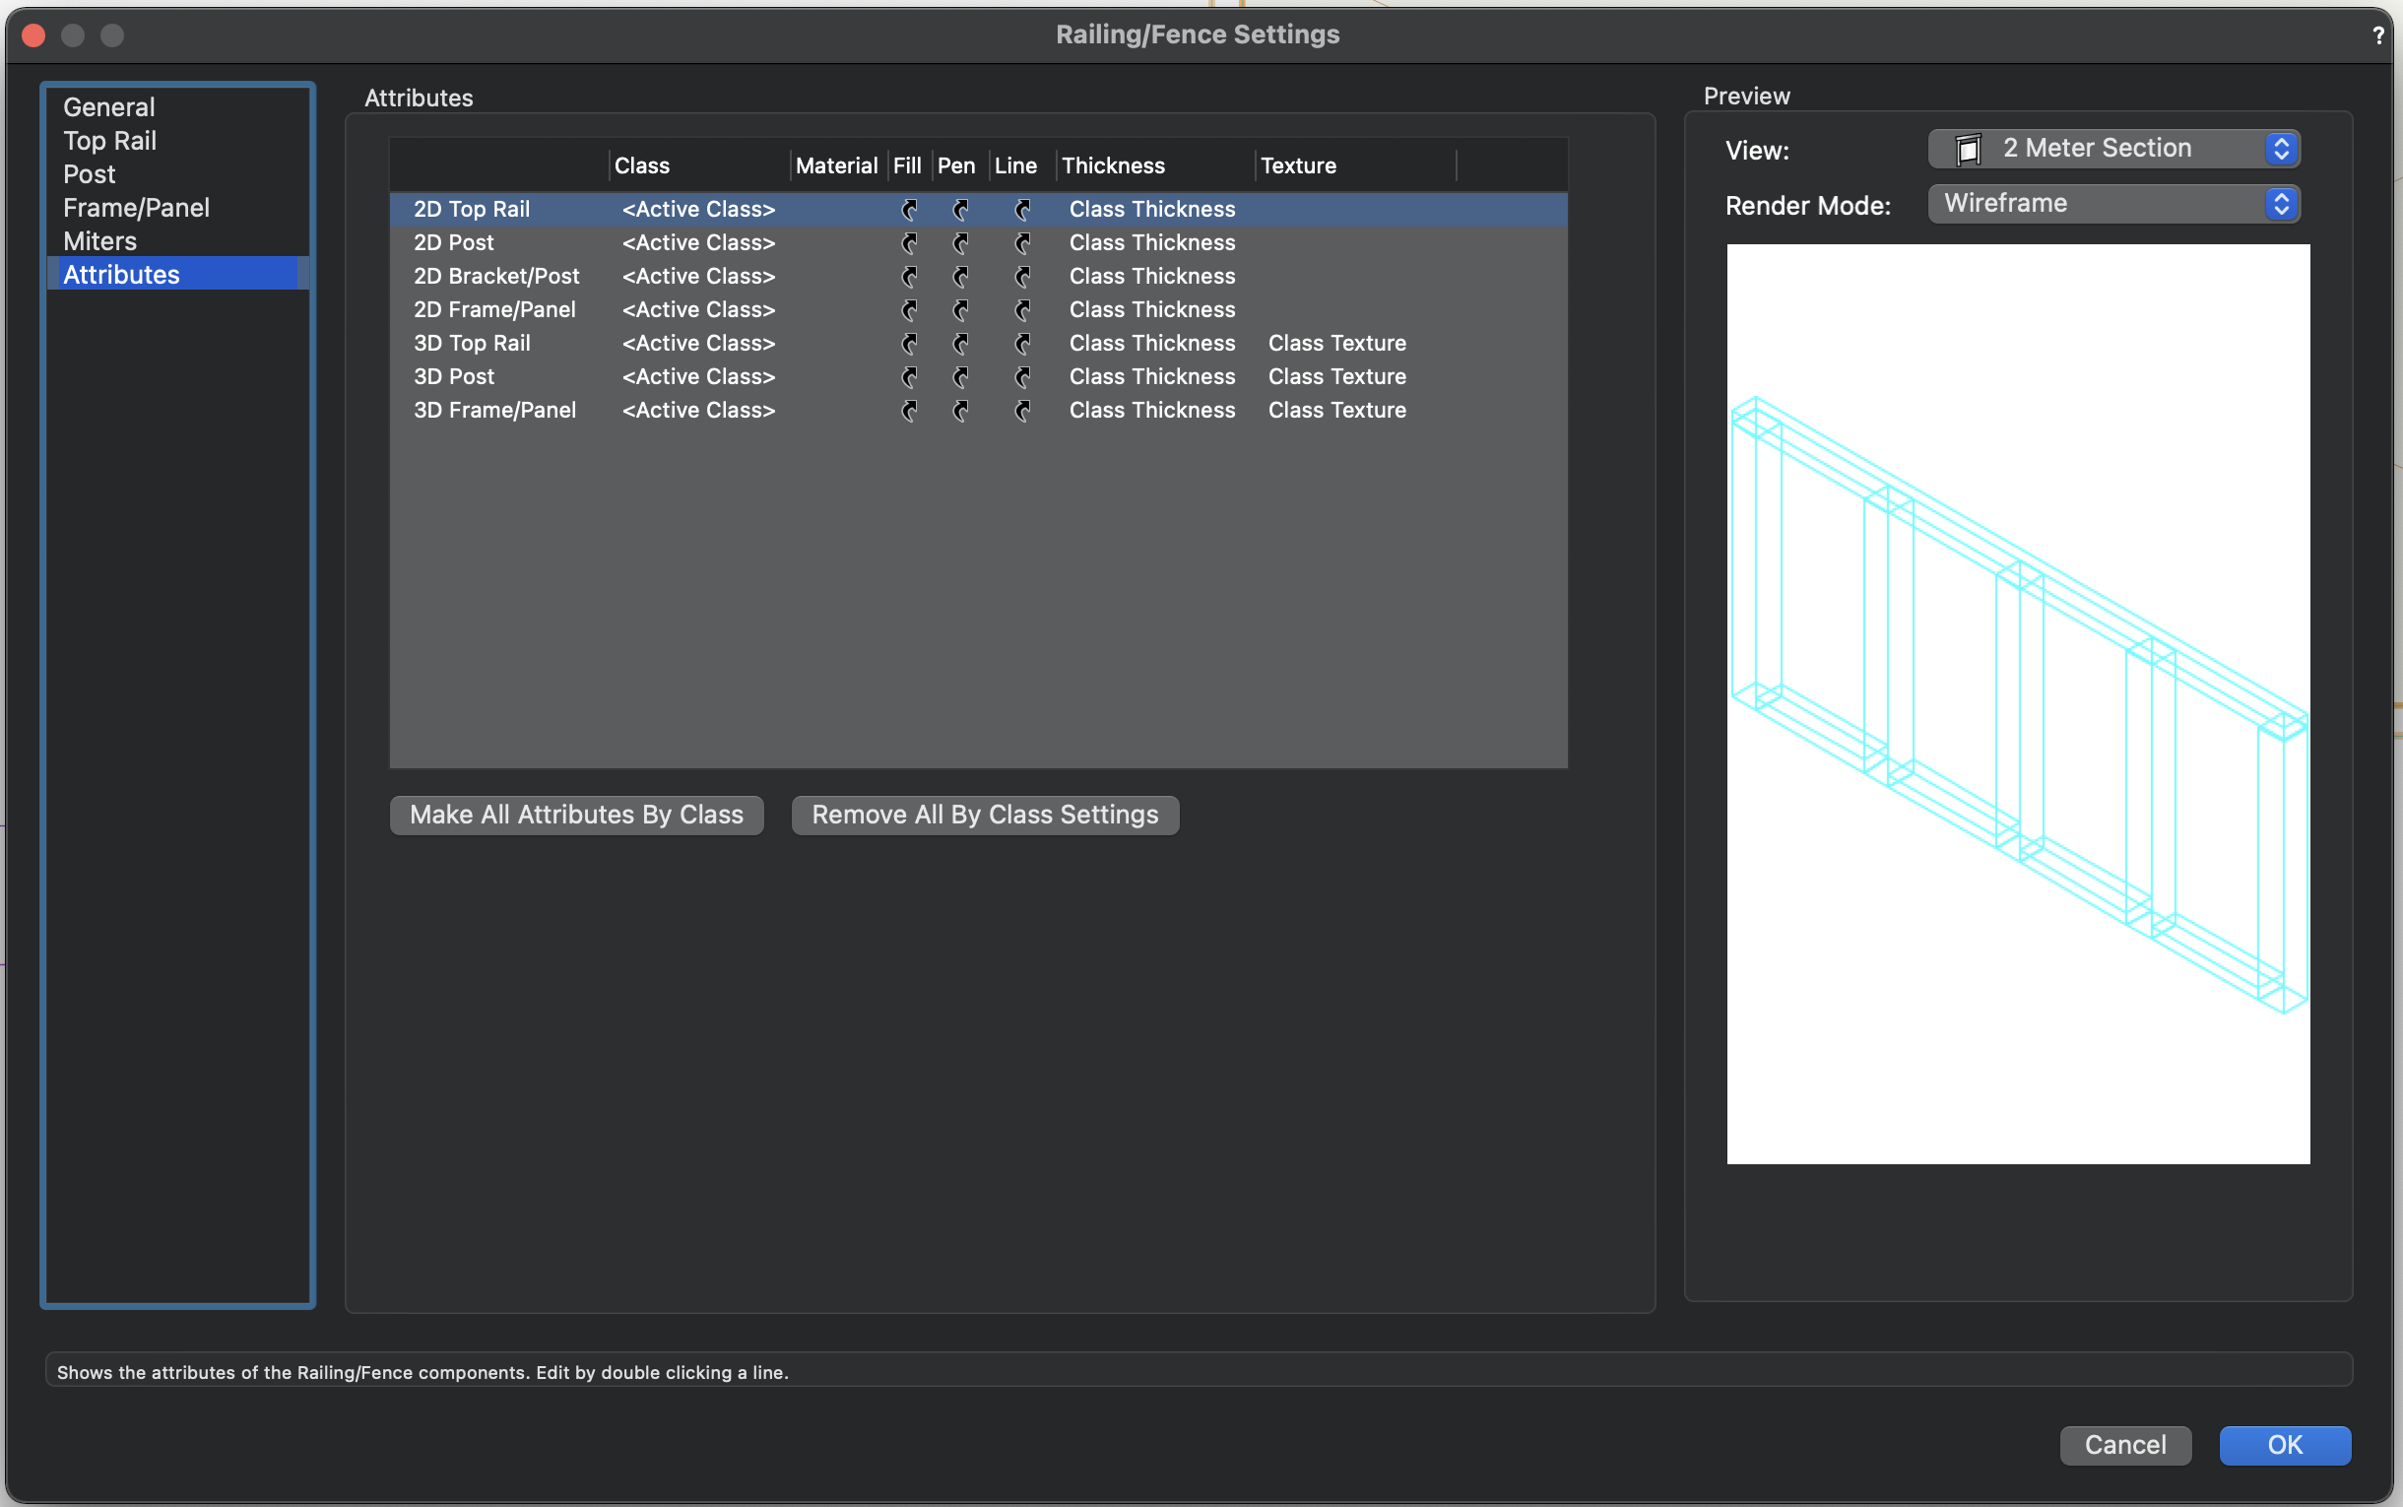Select the Frame/Panel settings pane

pyautogui.click(x=137, y=207)
